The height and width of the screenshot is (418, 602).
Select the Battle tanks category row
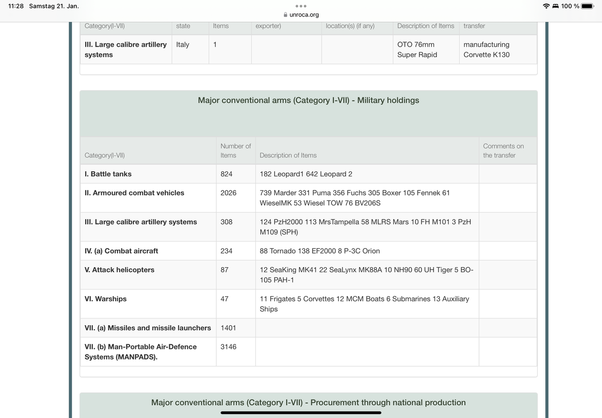108,174
